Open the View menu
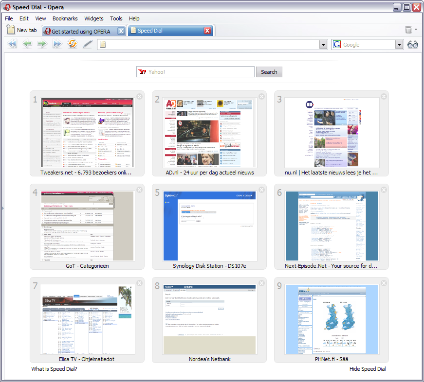The image size is (424, 382). click(40, 18)
